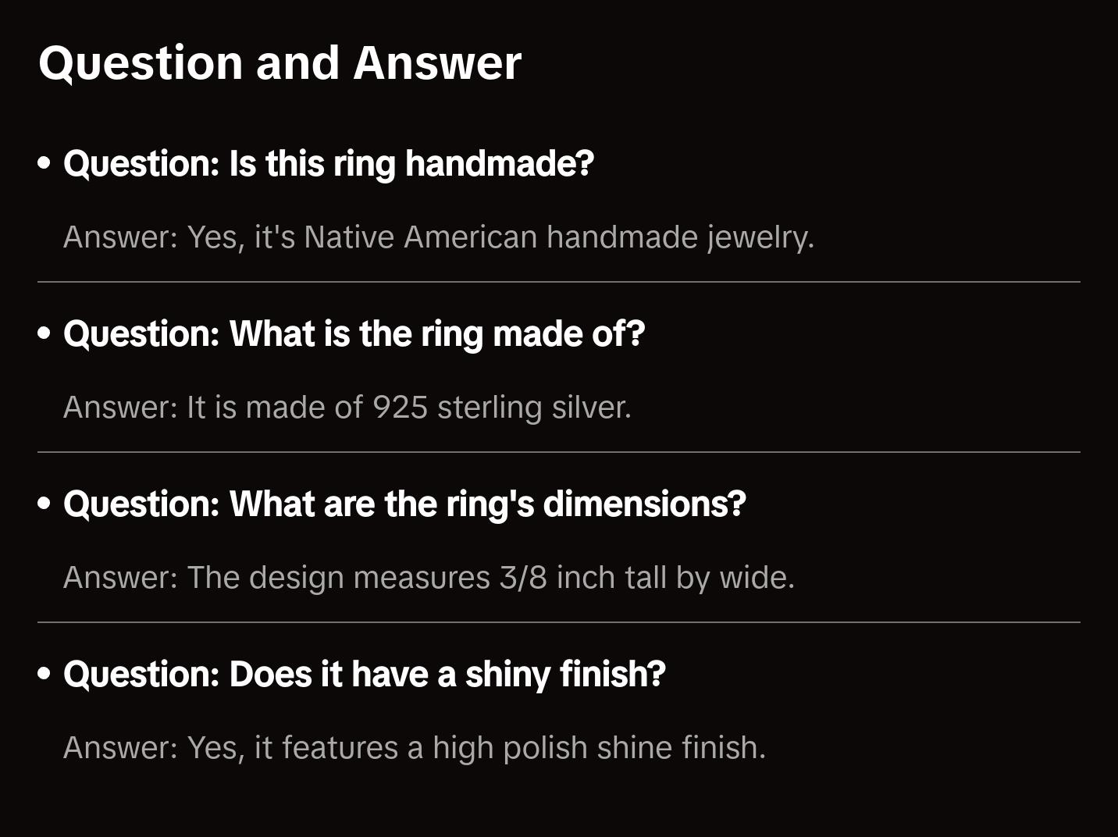Click the word "Answer:" before "Yes, it's Native American"
This screenshot has height=837, width=1118.
coord(121,237)
